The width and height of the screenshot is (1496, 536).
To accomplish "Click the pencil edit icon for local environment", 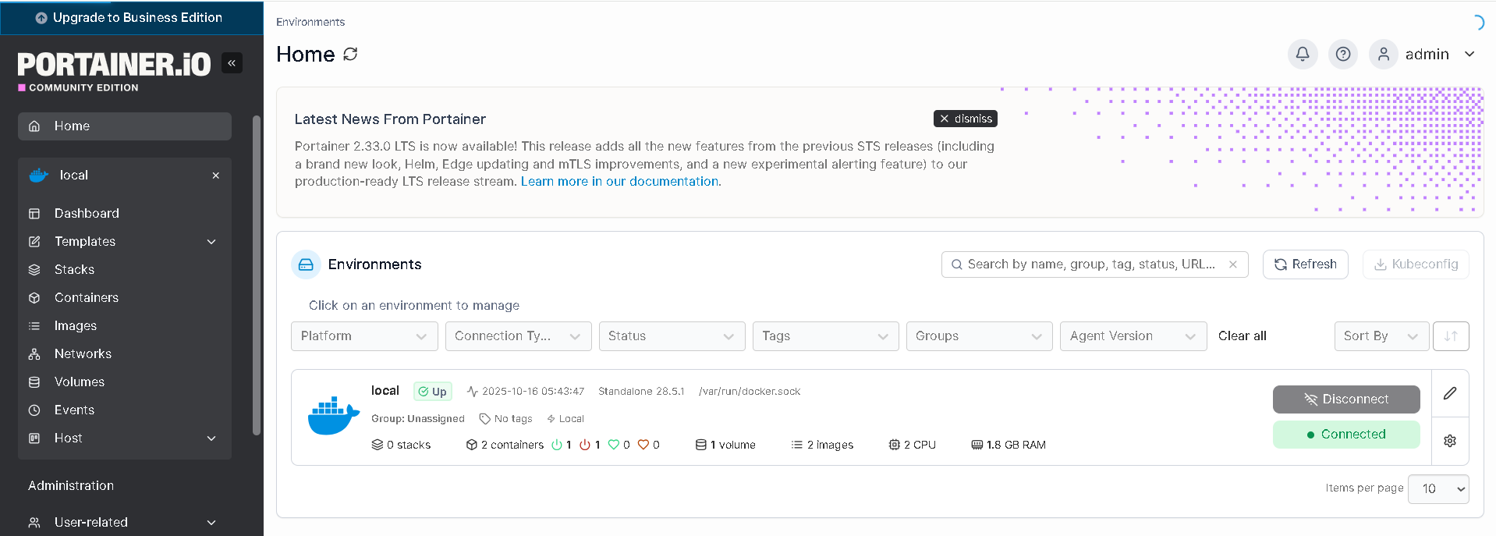I will pyautogui.click(x=1450, y=393).
